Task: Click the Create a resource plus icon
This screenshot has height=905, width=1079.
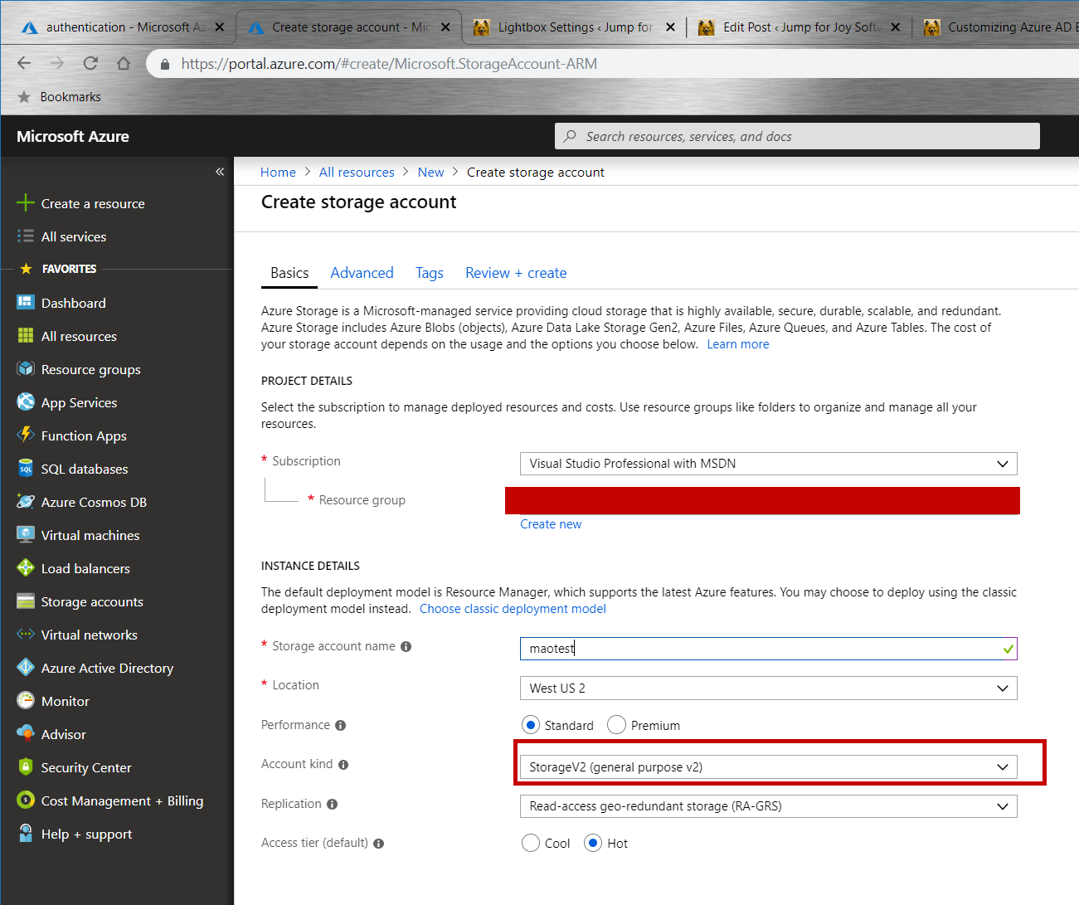Action: coord(26,203)
